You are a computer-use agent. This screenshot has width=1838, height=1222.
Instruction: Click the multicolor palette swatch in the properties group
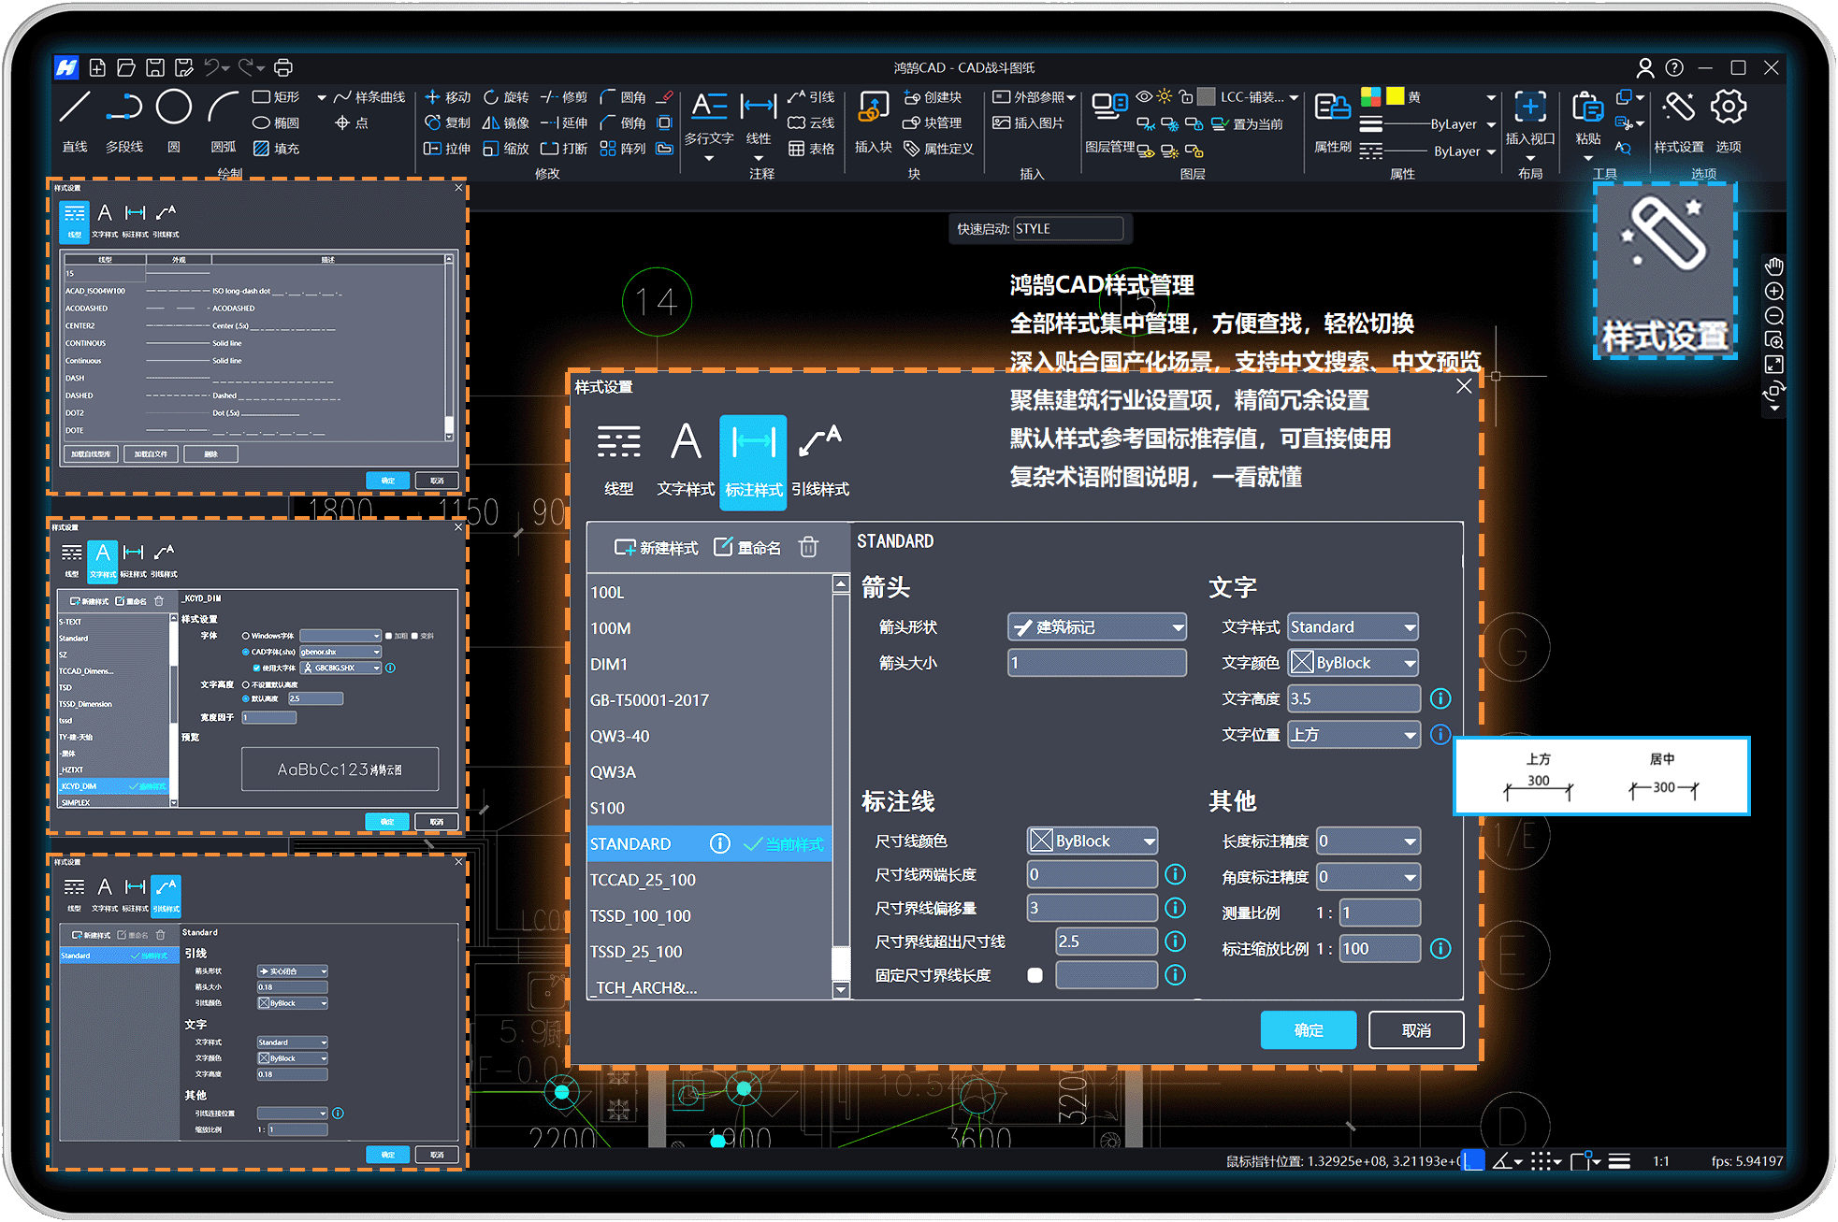1370,96
